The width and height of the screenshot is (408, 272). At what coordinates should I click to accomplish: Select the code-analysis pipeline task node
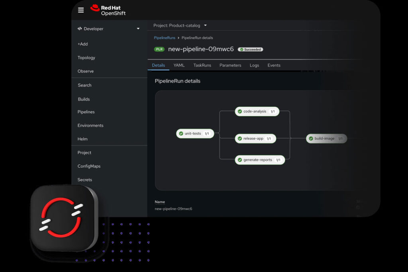pyautogui.click(x=257, y=112)
